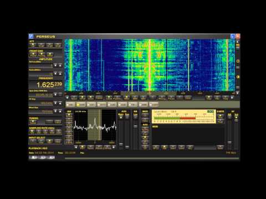Screen dimensions: 266x199
Task: Click the 1.625 239 frequency readout
Action: coord(49,85)
